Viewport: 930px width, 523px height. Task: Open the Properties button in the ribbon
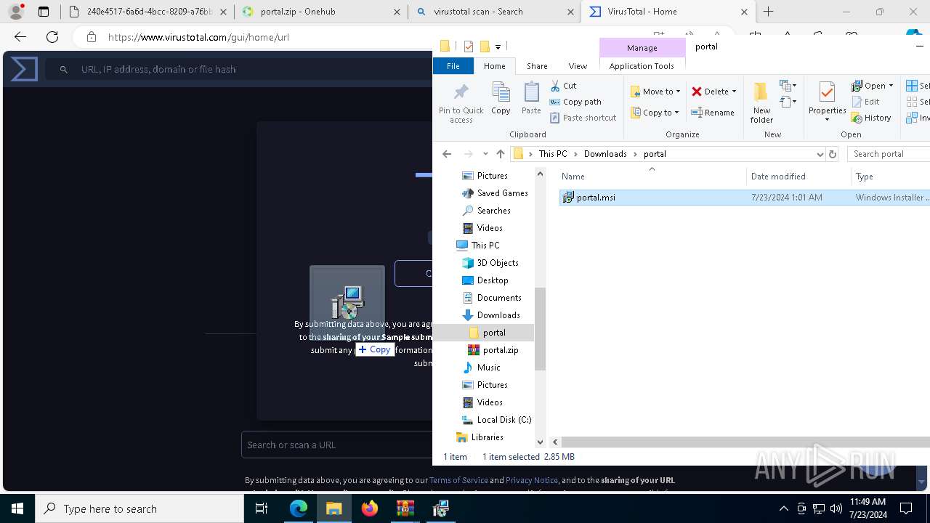(x=827, y=102)
